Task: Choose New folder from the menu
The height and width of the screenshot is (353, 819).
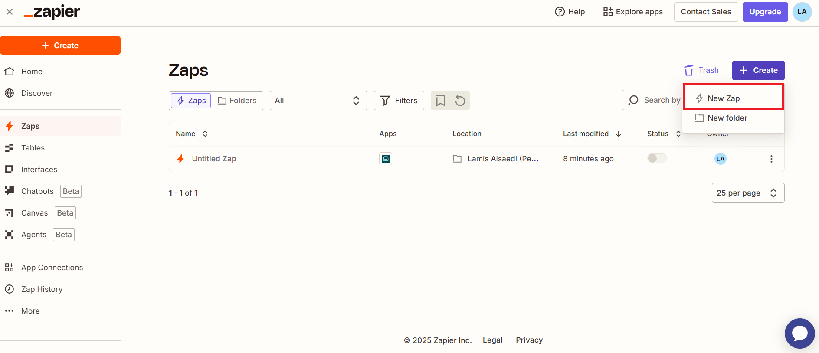Action: [734, 118]
